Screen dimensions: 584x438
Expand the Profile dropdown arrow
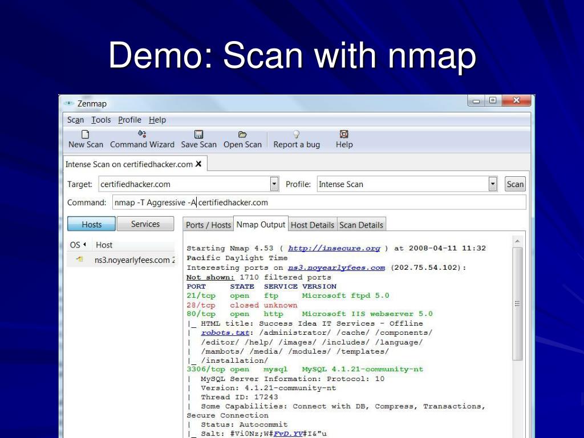coord(492,184)
